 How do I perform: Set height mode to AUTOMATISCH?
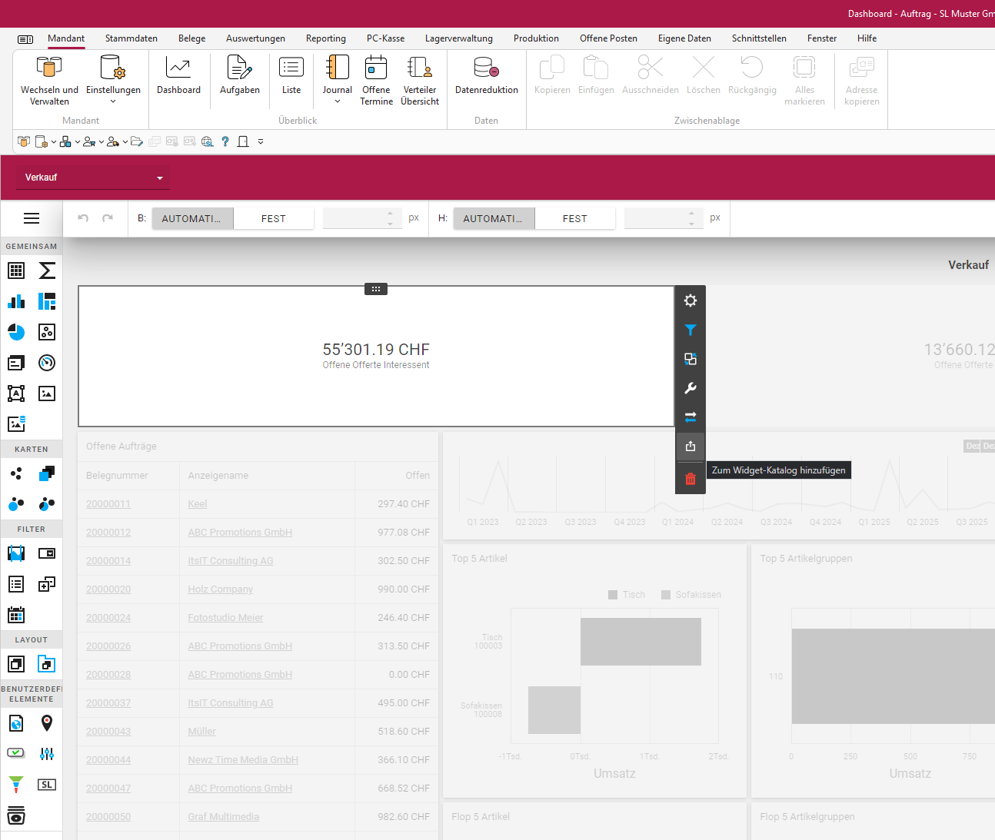point(494,218)
